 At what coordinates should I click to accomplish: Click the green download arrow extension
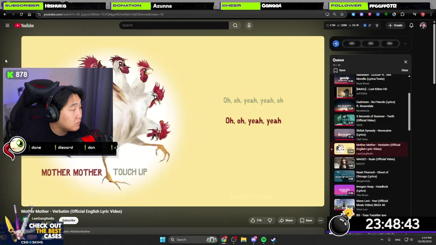click(x=386, y=14)
